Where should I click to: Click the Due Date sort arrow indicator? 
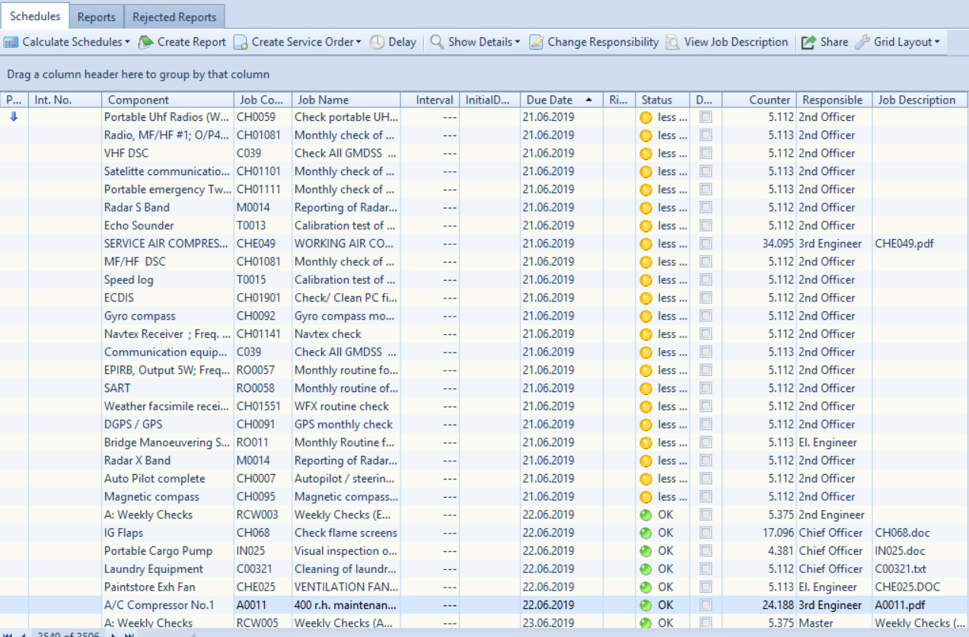tap(588, 100)
